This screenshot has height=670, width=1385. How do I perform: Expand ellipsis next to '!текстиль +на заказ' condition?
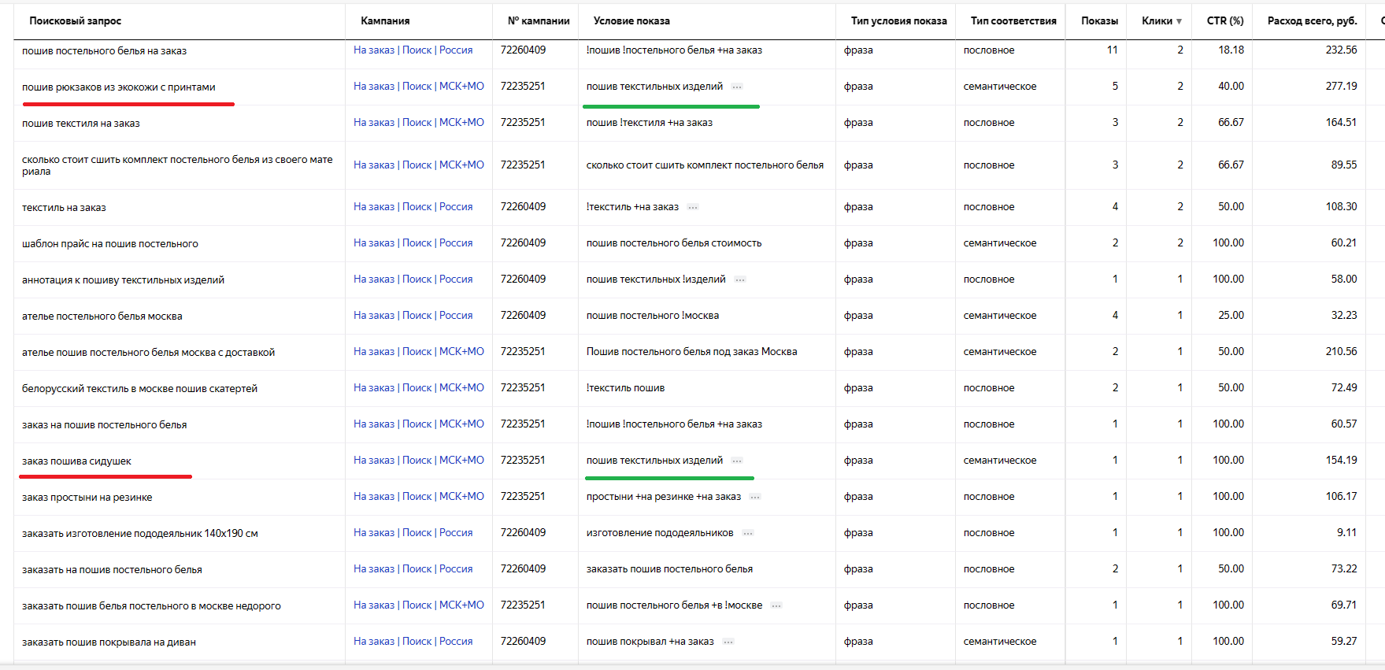[x=693, y=207]
